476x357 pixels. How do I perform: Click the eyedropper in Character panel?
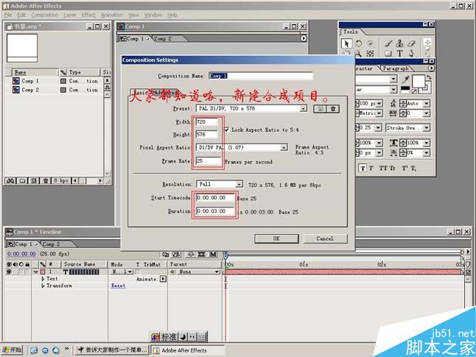click(x=405, y=79)
